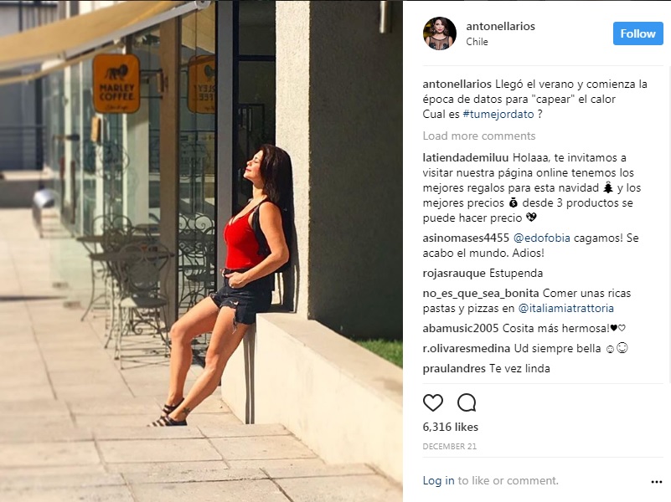Expand Load more comments
This screenshot has width=671, height=502.
[479, 136]
